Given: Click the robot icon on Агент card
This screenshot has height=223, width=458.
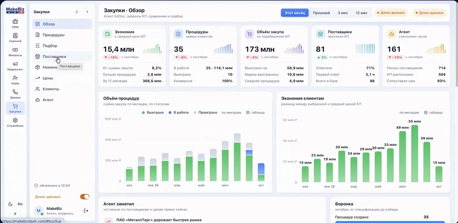Looking at the screenshot, I should click(391, 34).
